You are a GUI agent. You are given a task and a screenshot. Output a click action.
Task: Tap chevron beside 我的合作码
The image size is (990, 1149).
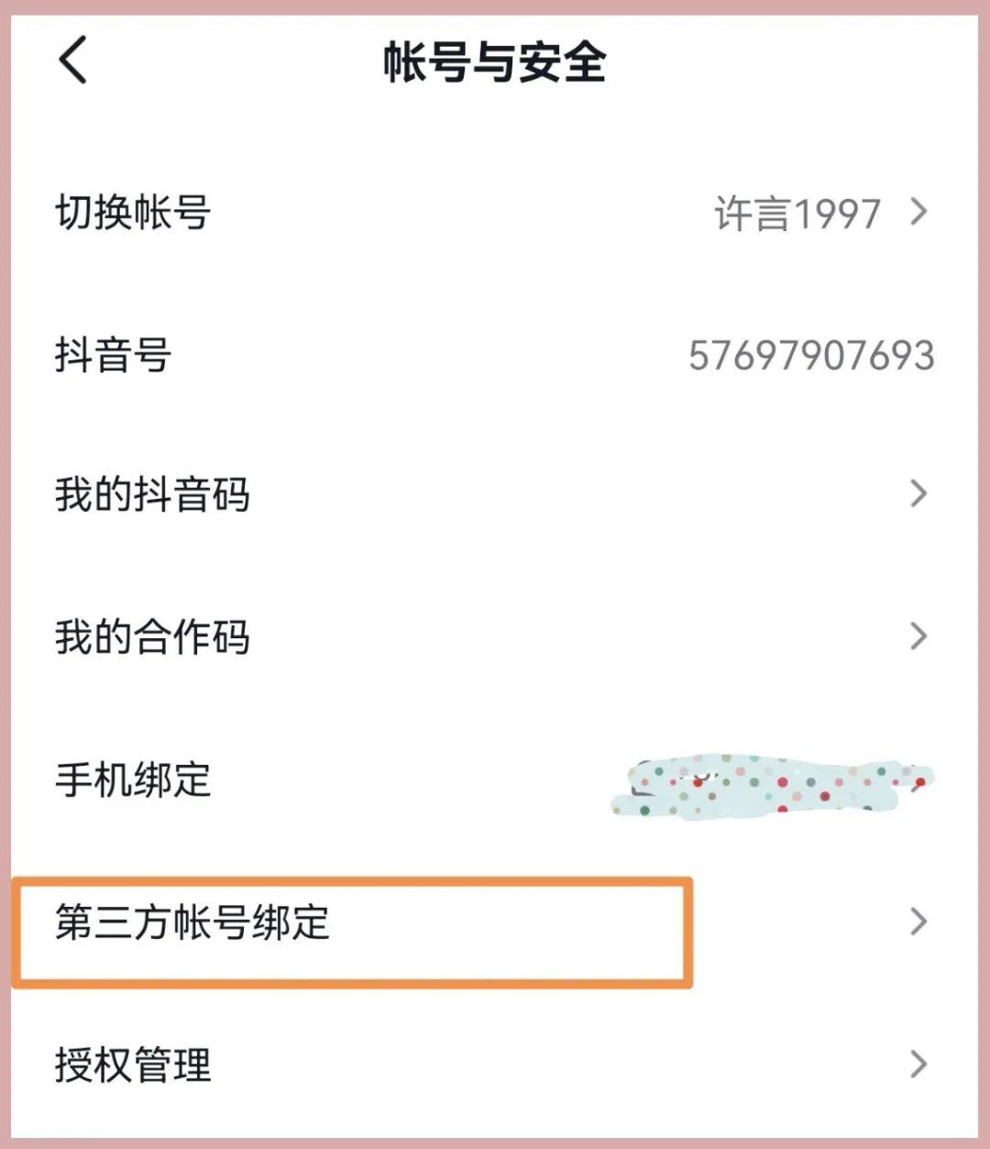point(918,635)
